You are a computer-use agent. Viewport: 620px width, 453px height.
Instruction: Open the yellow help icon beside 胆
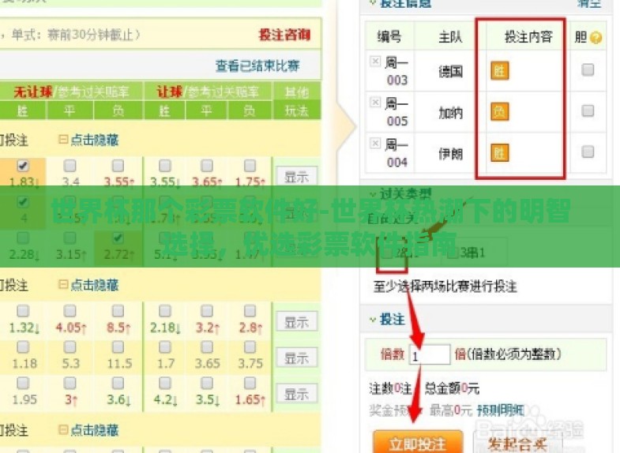click(x=596, y=38)
